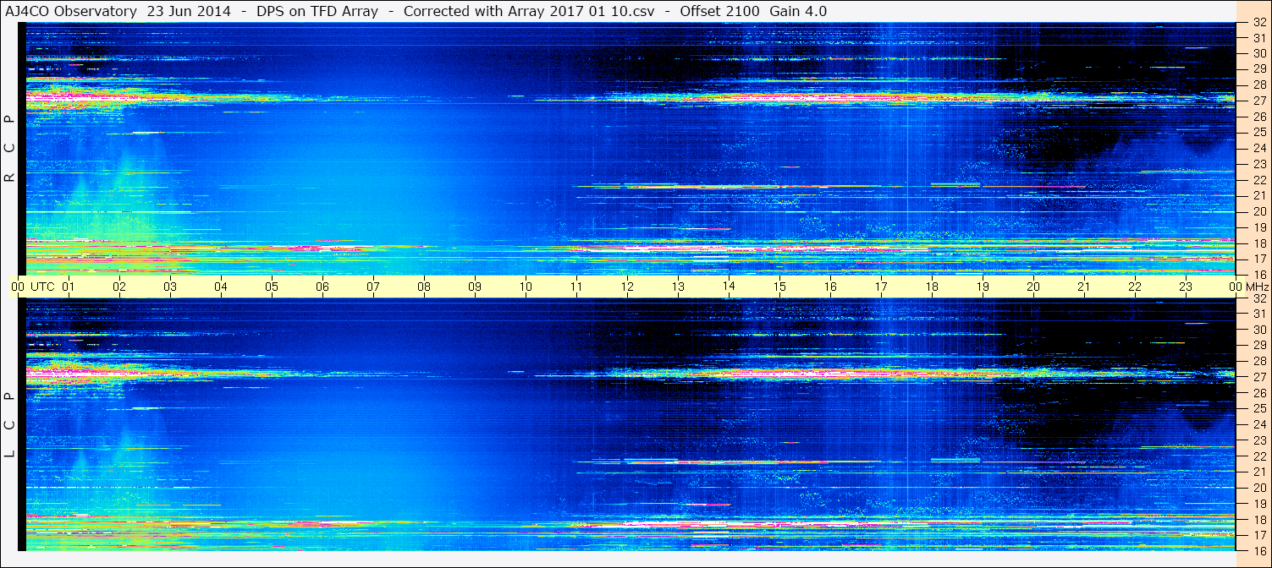Click the 12 hour marker on the UTC axis
Image resolution: width=1272 pixels, height=568 pixels.
tap(627, 287)
